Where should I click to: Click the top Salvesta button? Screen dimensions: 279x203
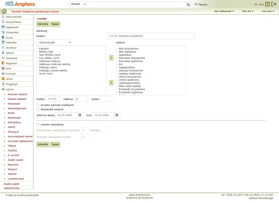pos(43,24)
